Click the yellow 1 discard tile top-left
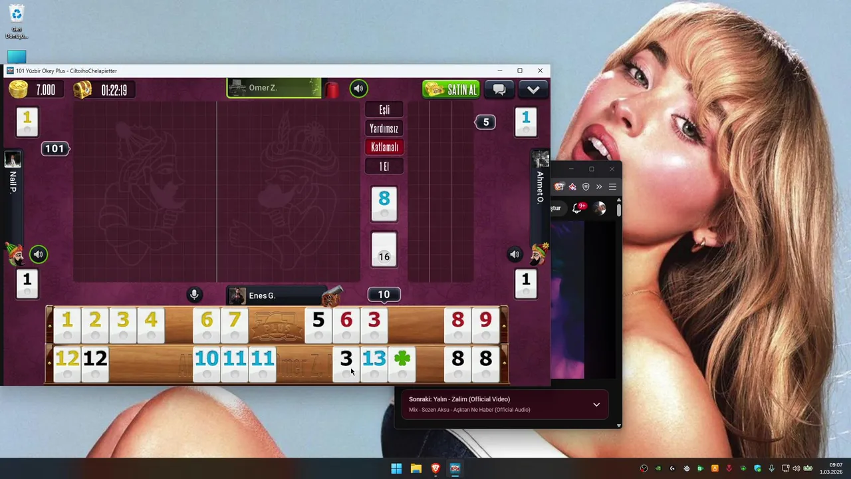The image size is (851, 479). click(x=27, y=122)
